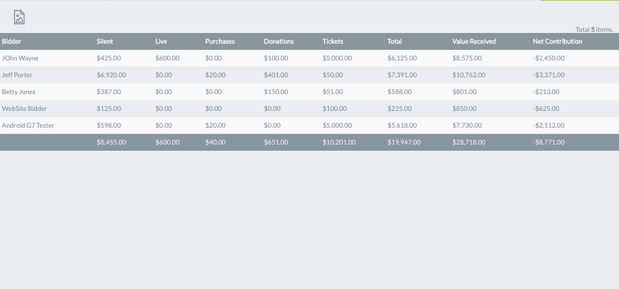Click the $19,947.00 grand total cell
Viewport: 619px width, 289px height.
(x=404, y=143)
